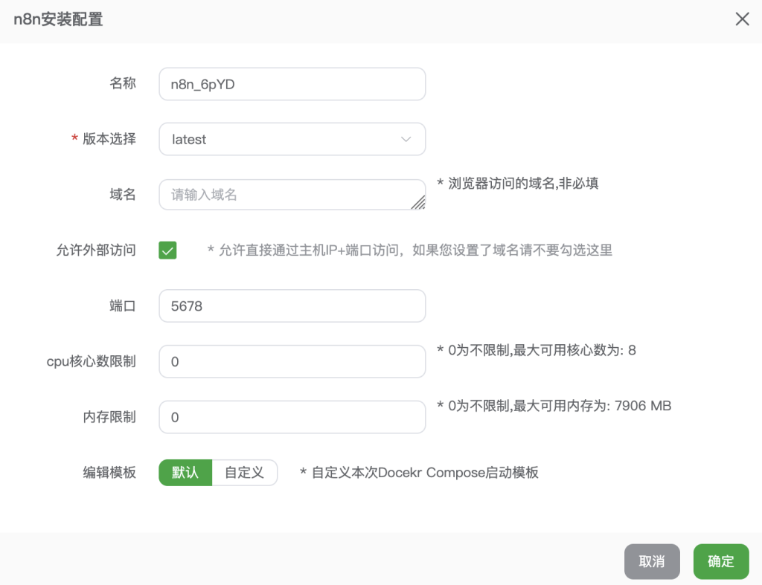Close the n8n安装配置 dialog with the X
The width and height of the screenshot is (762, 585).
(x=742, y=19)
